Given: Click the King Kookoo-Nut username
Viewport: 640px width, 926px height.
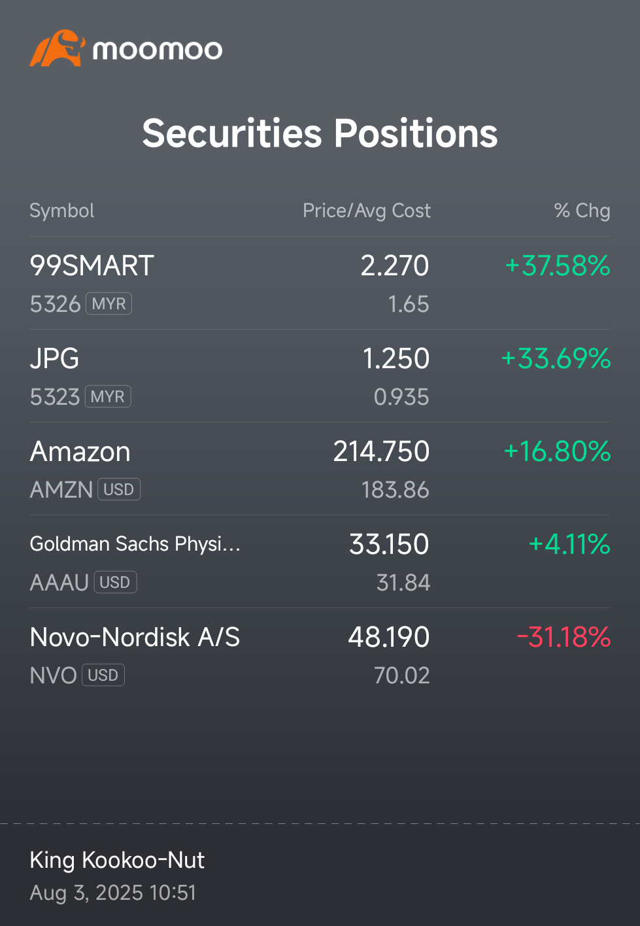Looking at the screenshot, I should coord(117,860).
